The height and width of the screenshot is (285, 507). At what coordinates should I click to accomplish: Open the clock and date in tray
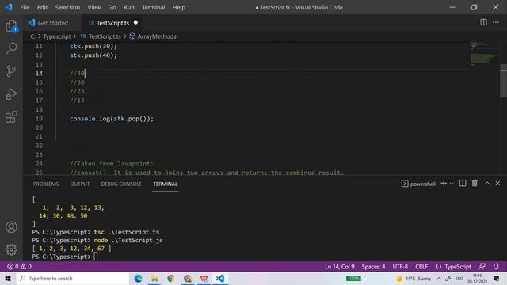(477, 278)
